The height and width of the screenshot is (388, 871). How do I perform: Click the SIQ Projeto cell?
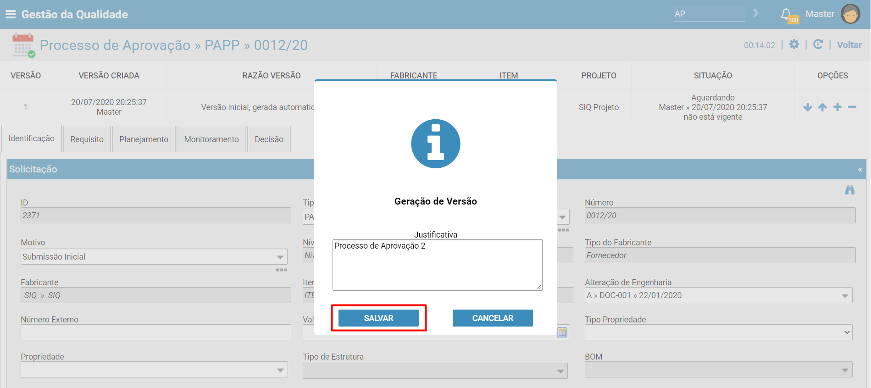[599, 107]
